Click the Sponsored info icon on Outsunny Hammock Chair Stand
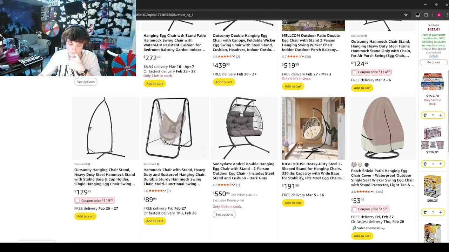The width and height of the screenshot is (449, 252). (366, 36)
